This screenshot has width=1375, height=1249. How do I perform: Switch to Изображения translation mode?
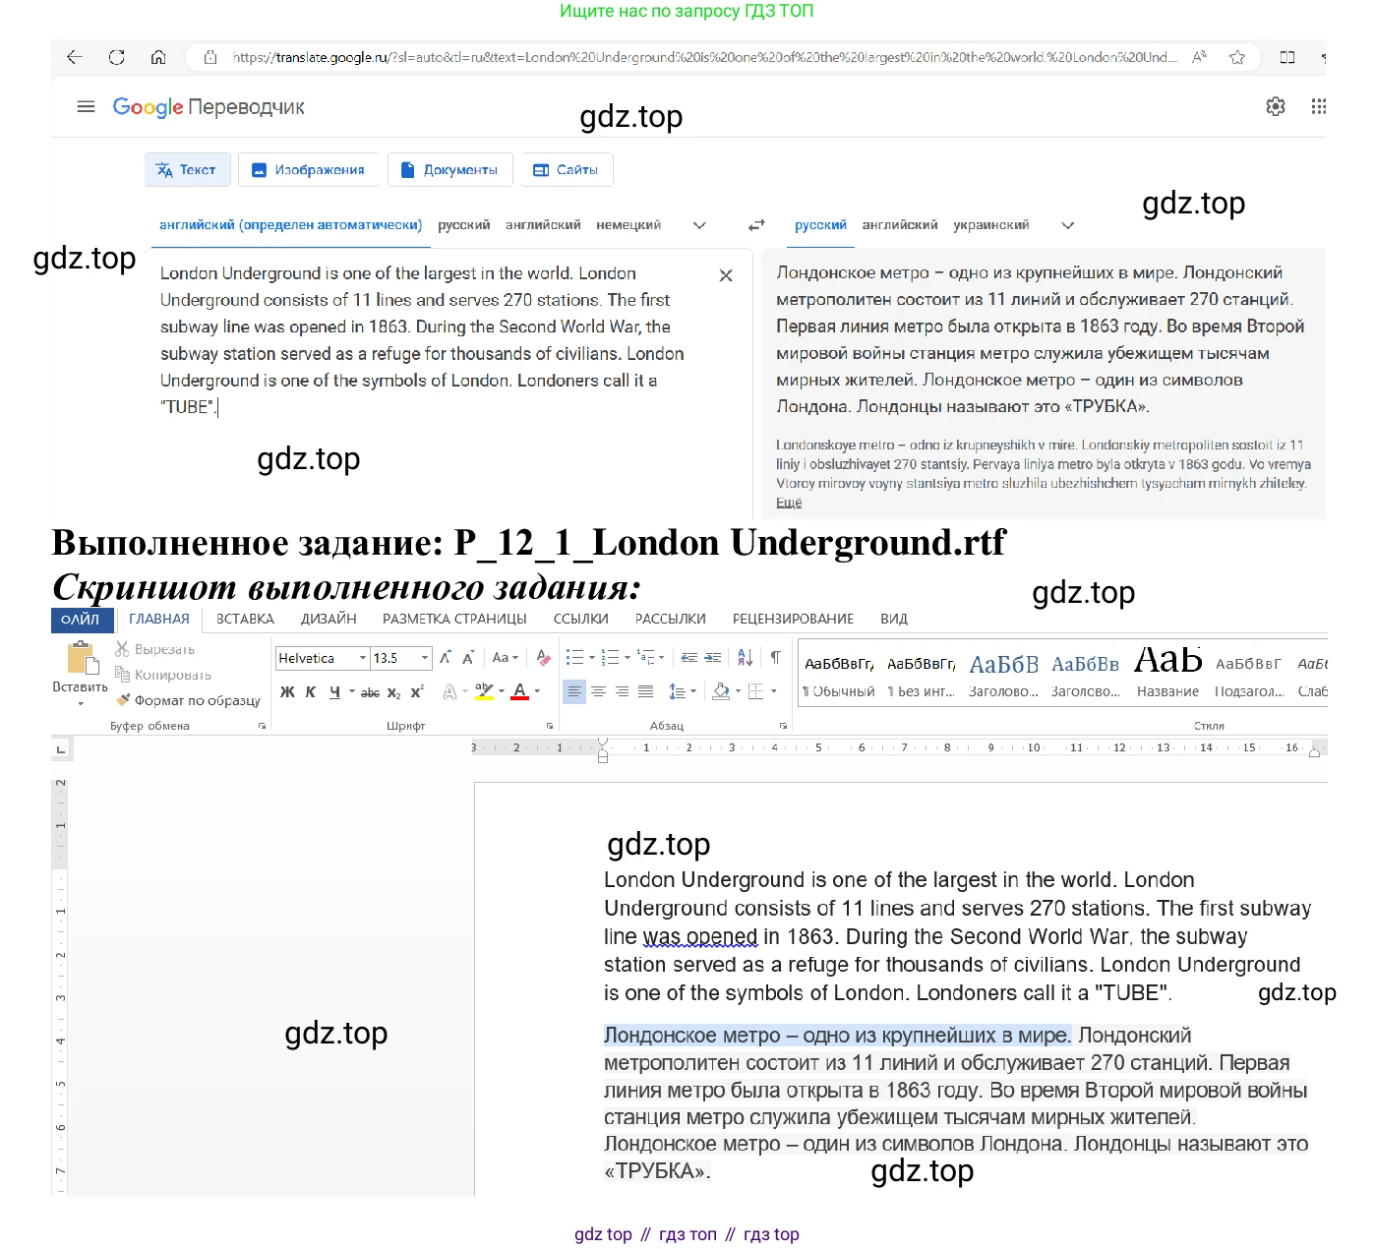(x=309, y=170)
